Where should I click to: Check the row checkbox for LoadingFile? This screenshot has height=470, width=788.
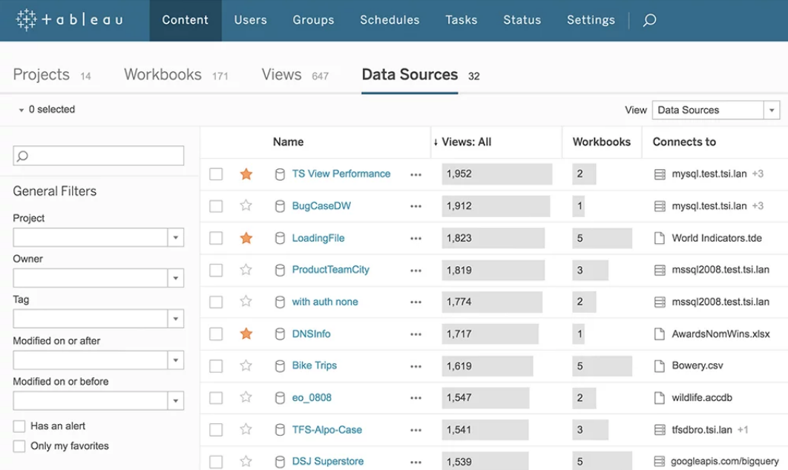tap(216, 238)
